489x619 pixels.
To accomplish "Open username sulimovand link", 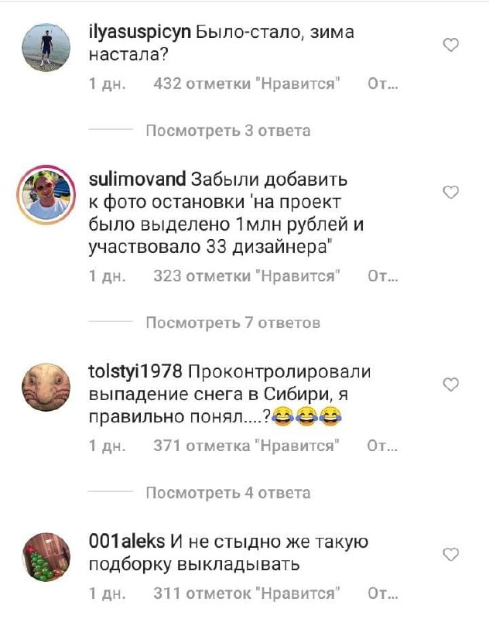I will tap(138, 180).
